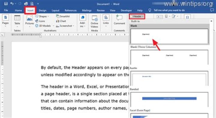The height and width of the screenshot is (118, 216).
Task: Pick the Austin header thumbnail
Action: 169,78
